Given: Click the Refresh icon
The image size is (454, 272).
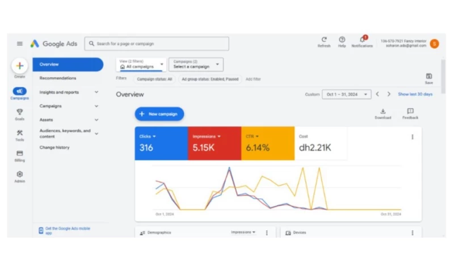Looking at the screenshot, I should coord(324,40).
